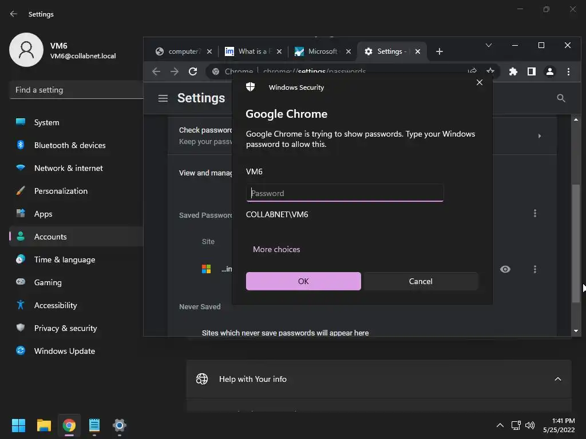The image size is (586, 439).
Task: Focus the Password input field
Action: (x=345, y=193)
